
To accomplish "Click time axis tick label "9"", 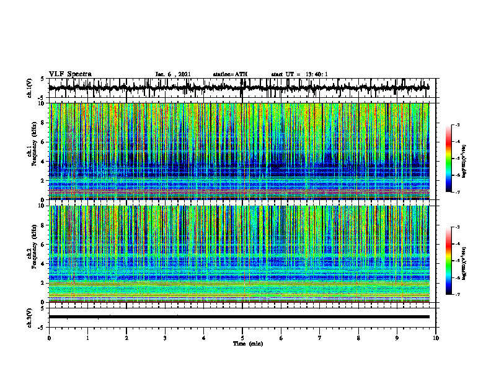I will coord(397,338).
